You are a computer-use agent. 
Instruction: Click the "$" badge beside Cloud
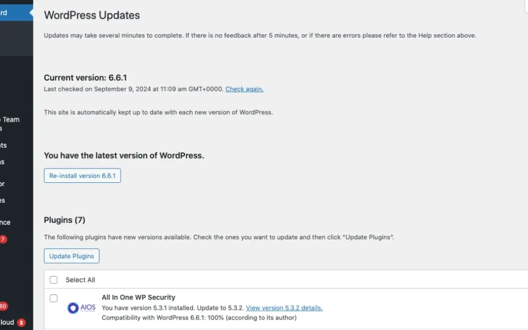pyautogui.click(x=21, y=323)
